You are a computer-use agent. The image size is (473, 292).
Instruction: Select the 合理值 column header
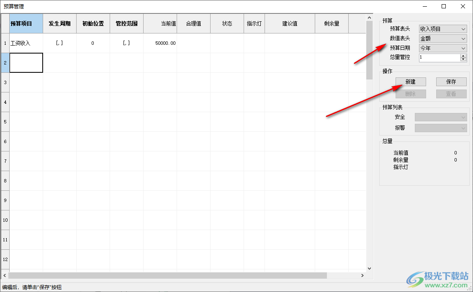click(x=194, y=23)
